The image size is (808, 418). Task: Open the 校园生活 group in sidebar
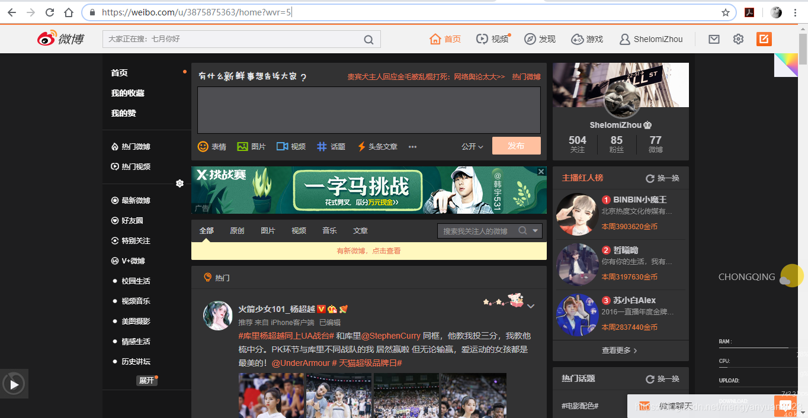pyautogui.click(x=136, y=281)
